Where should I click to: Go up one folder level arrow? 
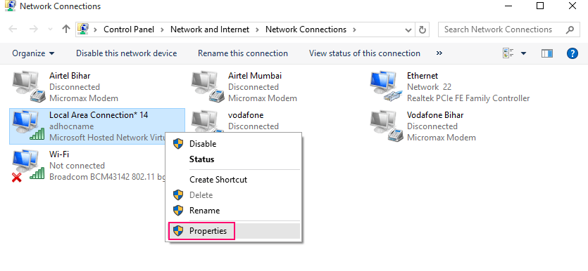click(x=66, y=29)
